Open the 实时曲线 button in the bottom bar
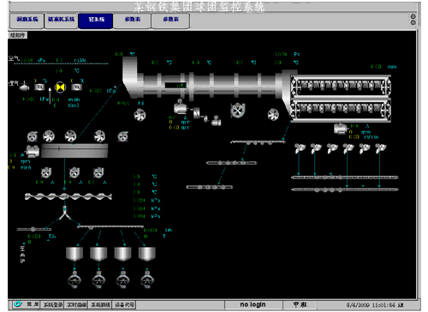Screen dimensions: 428x312 76,305
